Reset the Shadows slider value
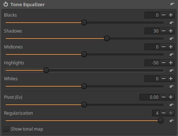The height and width of the screenshot is (136, 178). pos(172,39)
